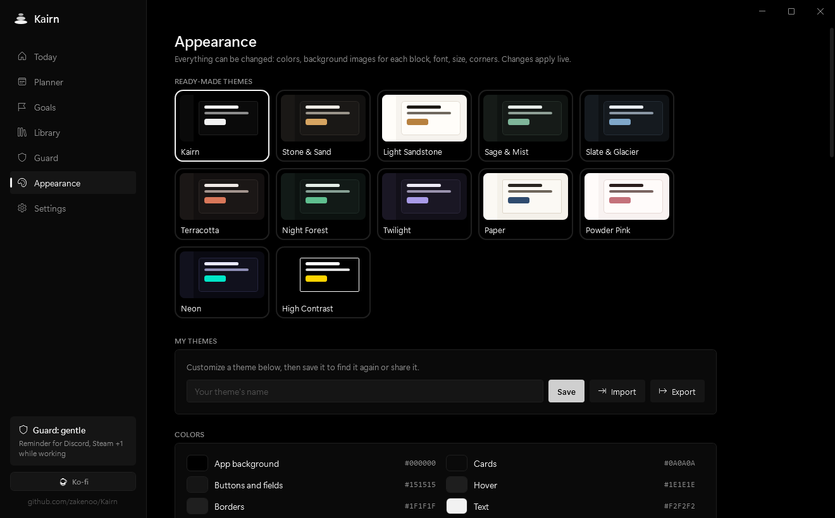This screenshot has height=518, width=835.
Task: Click the COLORS section heading
Action: coord(189,435)
